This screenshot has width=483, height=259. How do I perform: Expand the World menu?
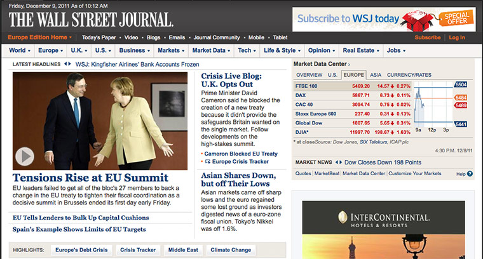tap(20, 50)
